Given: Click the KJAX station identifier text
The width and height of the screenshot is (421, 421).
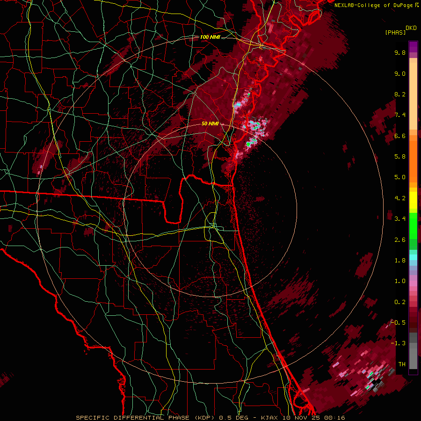Looking at the screenshot, I should (269, 418).
